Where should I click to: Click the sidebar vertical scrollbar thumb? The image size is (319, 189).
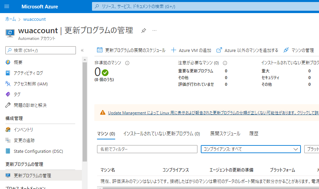[85, 112]
